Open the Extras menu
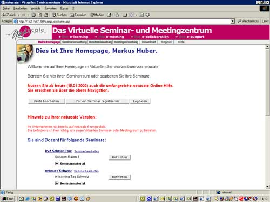The width and height of the screenshot is (270, 202). [64, 9]
